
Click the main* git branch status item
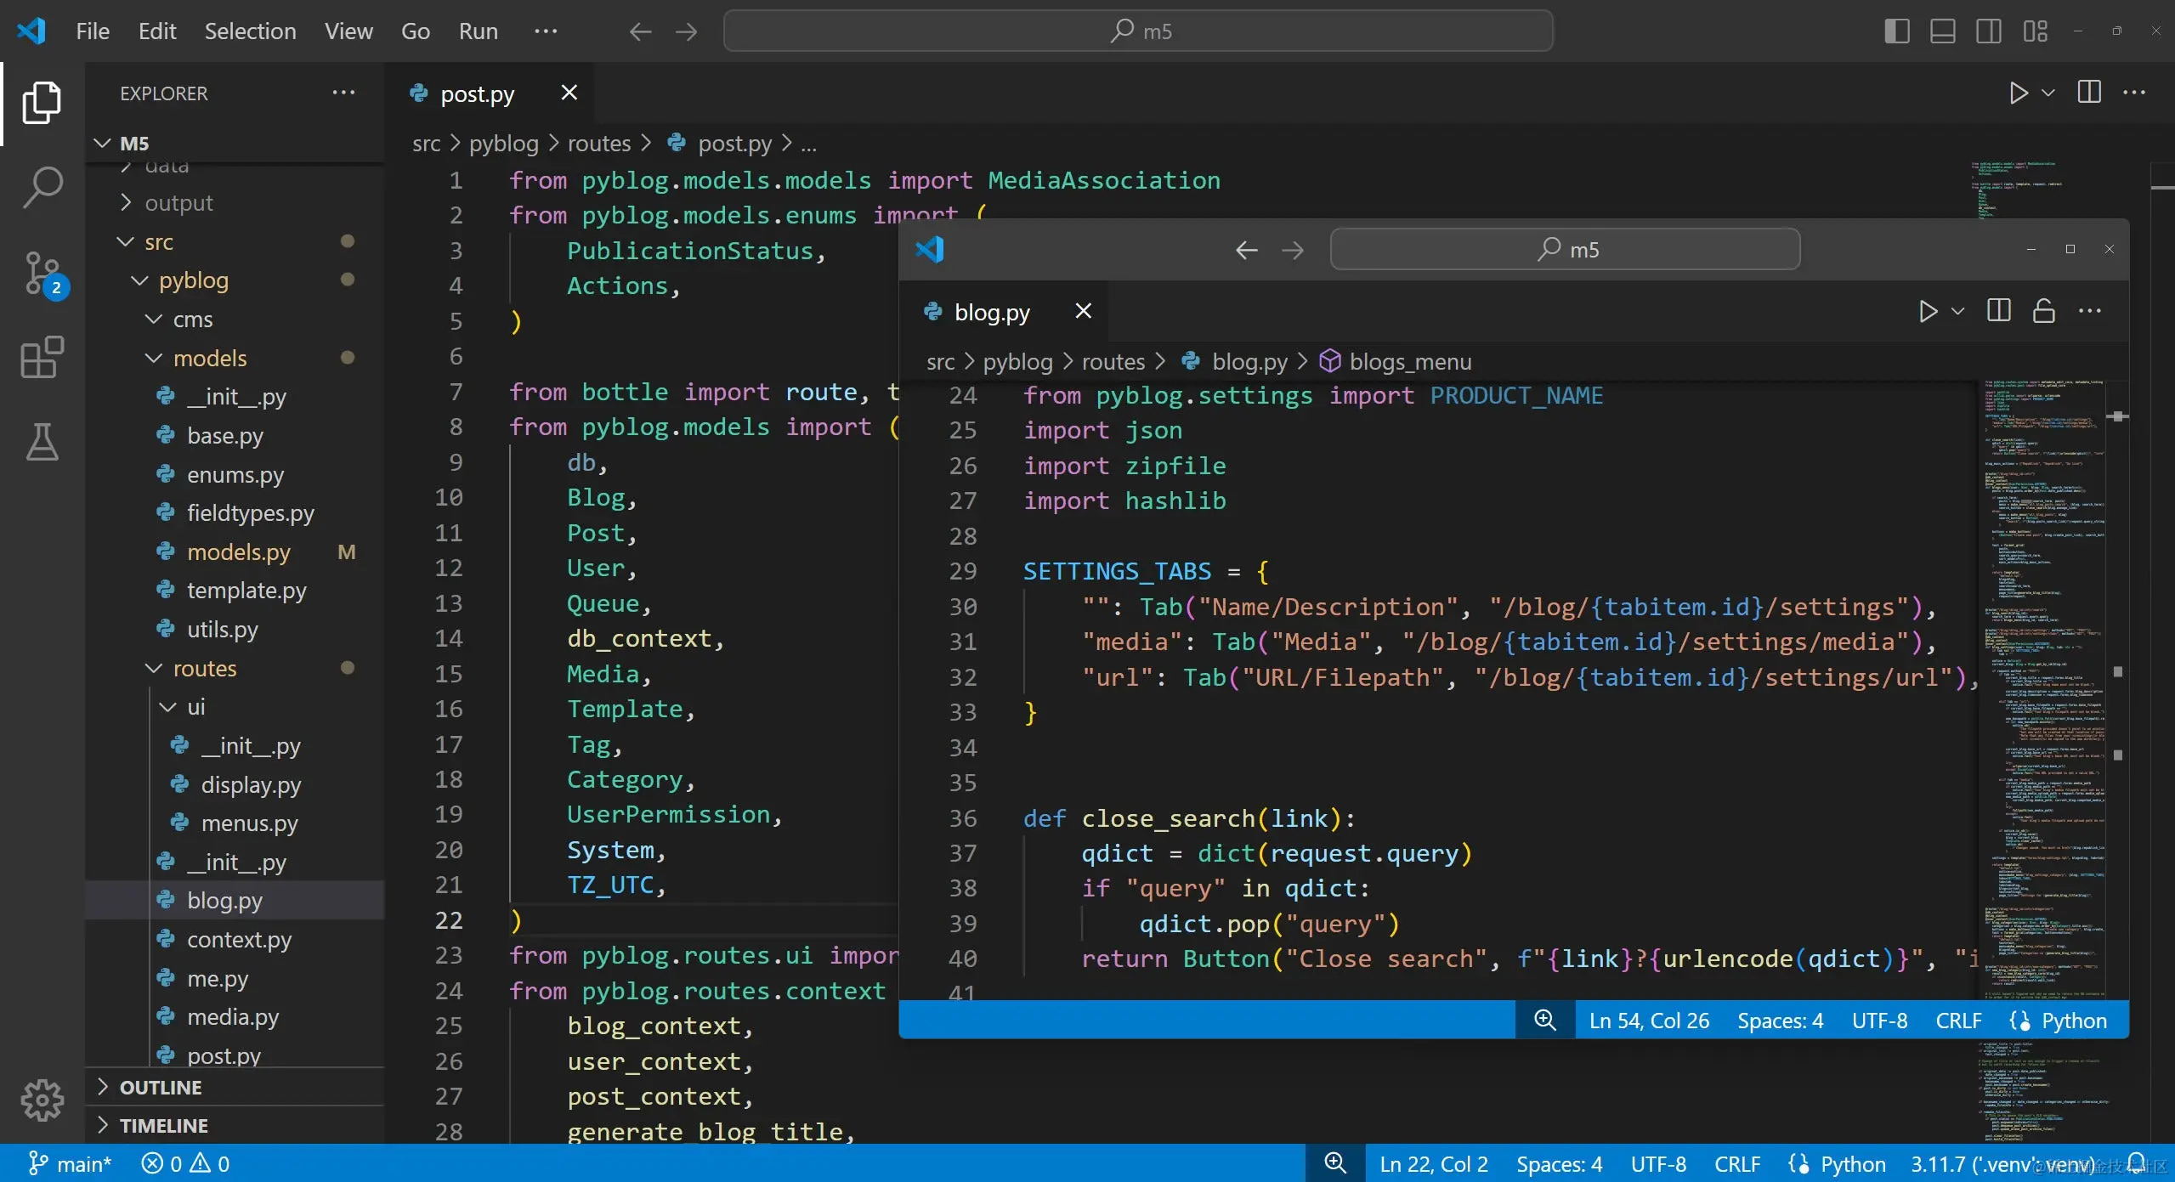(x=71, y=1163)
